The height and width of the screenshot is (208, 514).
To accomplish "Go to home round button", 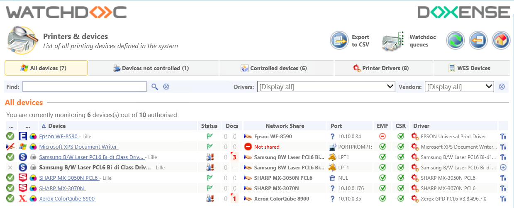I will pyautogui.click(x=501, y=41).
